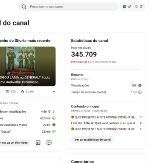Click the 'me up on this video' button
The width and height of the screenshot is (163, 163).
tap(15, 143)
